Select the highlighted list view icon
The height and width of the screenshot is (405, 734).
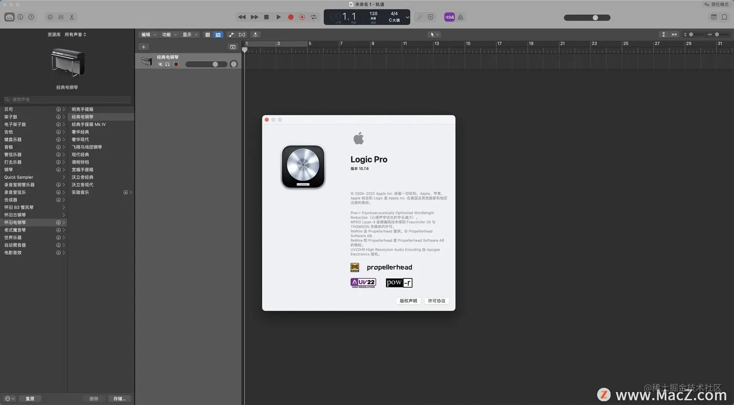click(218, 34)
